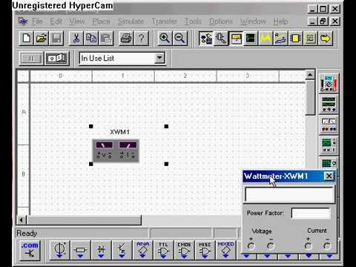Open the Simulate menu
Screen dimensions: 356x267
click(131, 22)
